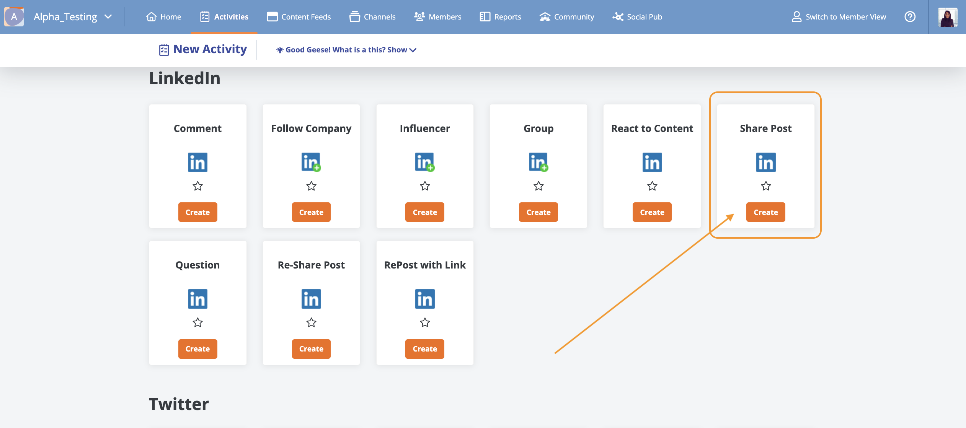Image resolution: width=966 pixels, height=428 pixels.
Task: Click the Show link in tip
Action: click(x=397, y=50)
